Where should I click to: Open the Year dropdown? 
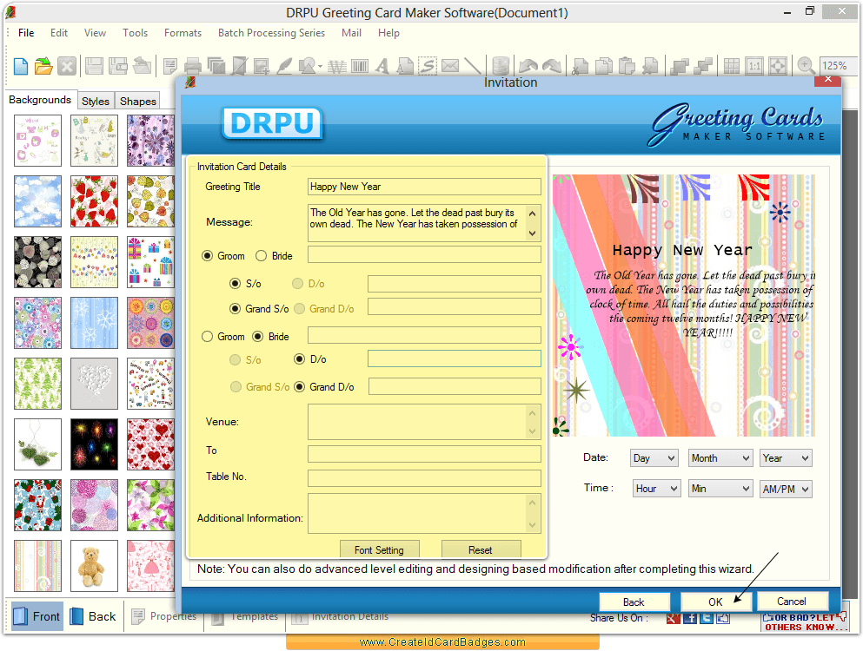[x=786, y=458]
